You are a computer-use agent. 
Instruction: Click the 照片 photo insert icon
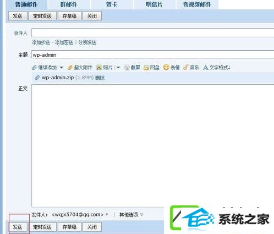click(99, 68)
